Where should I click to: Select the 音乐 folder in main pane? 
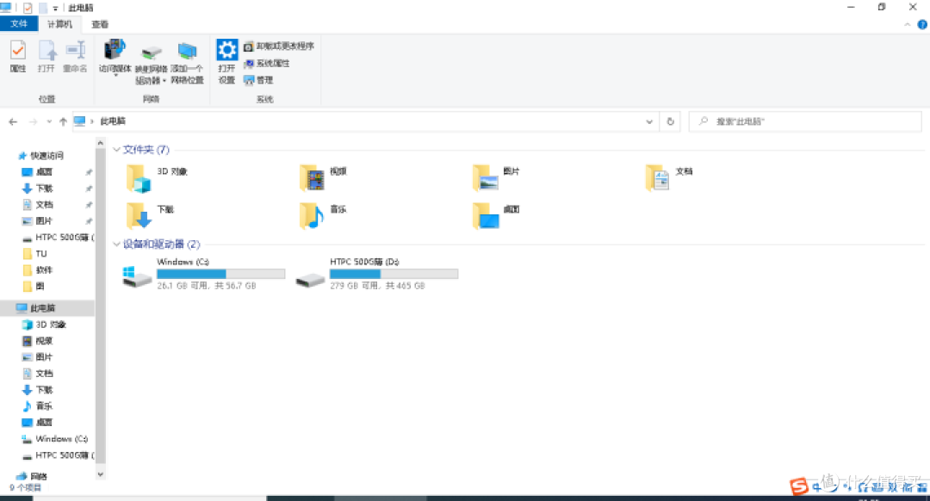tap(323, 216)
